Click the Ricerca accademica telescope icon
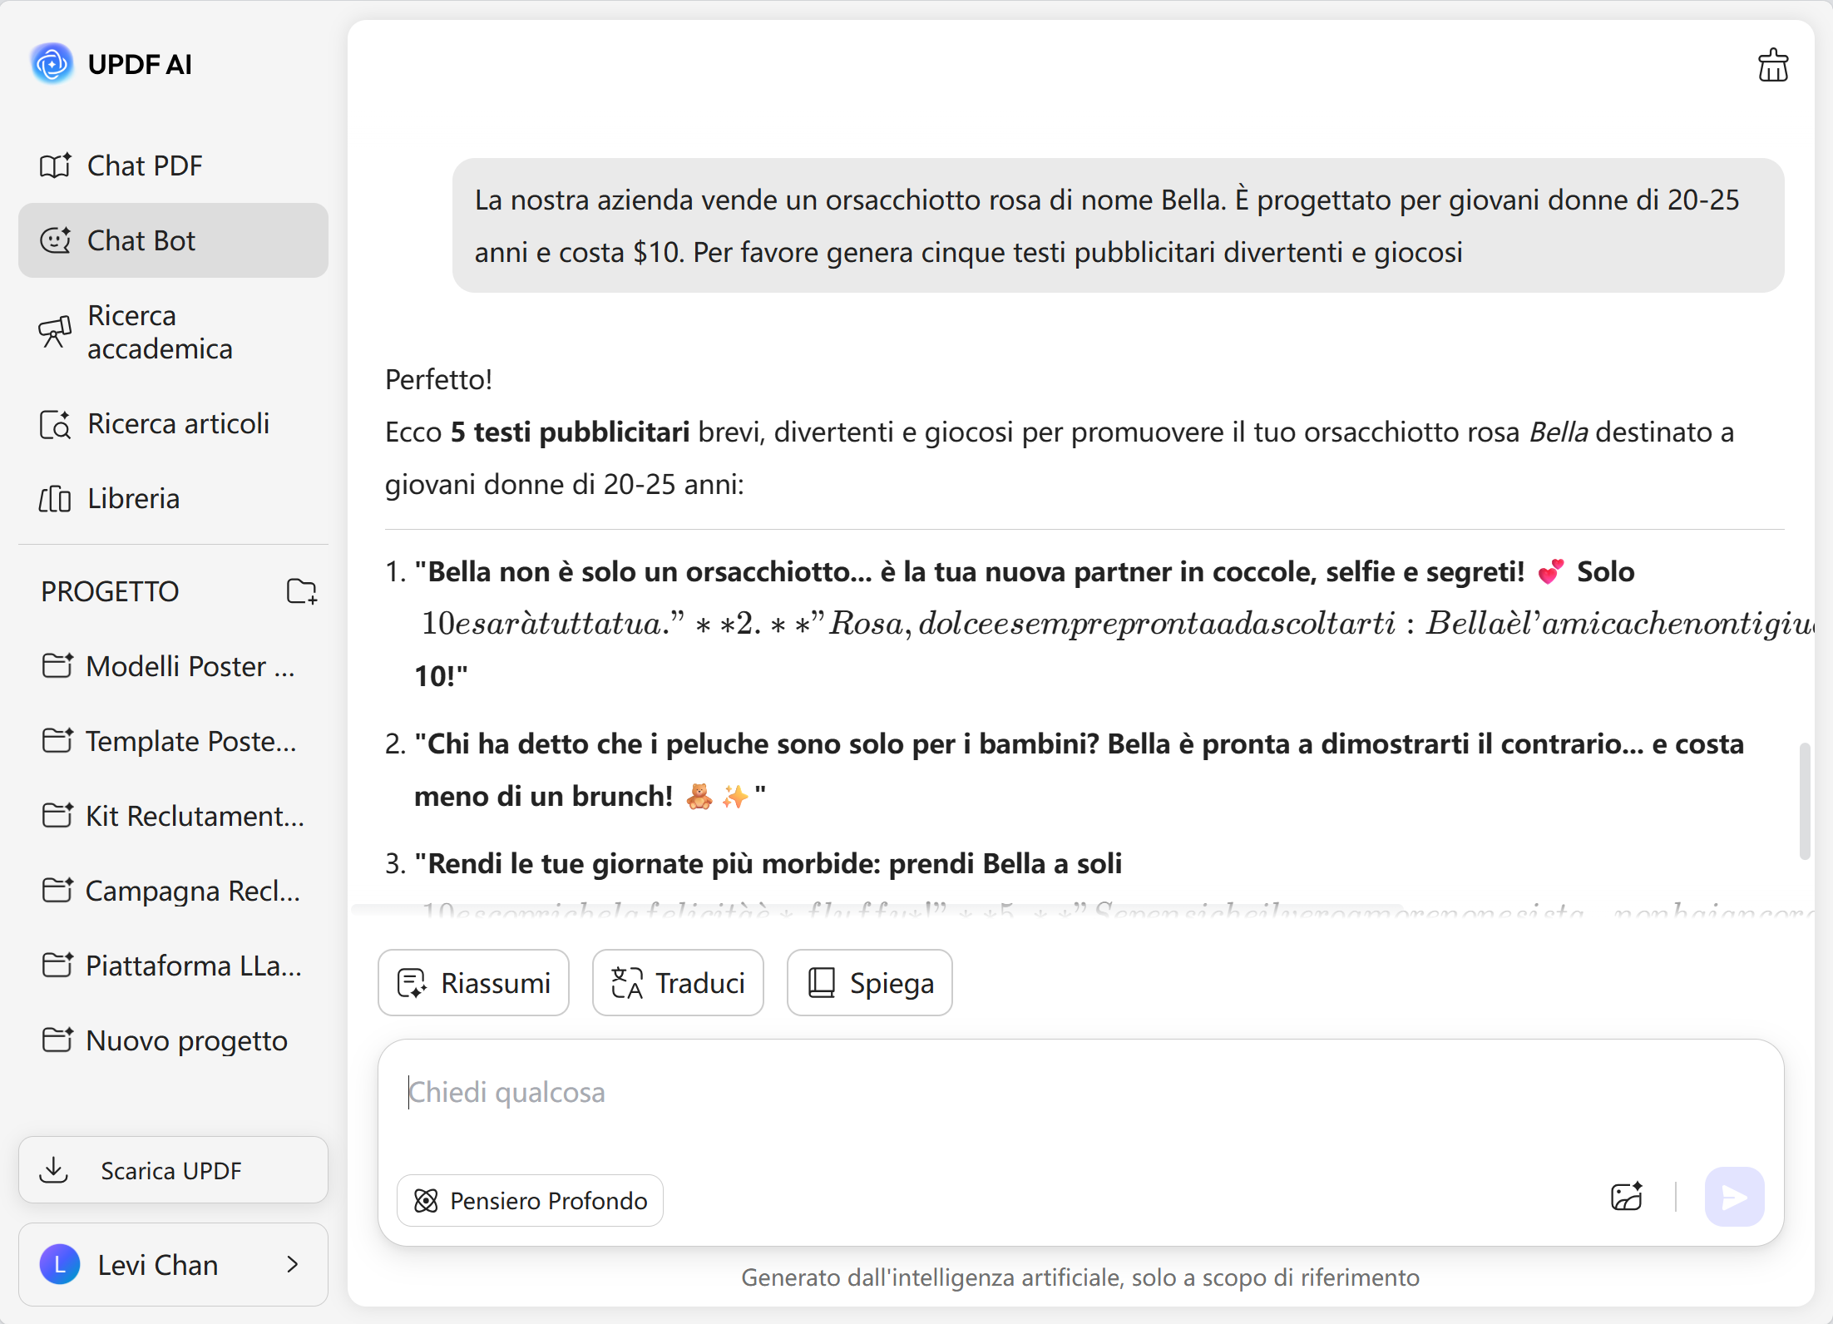This screenshot has height=1324, width=1833. (55, 332)
